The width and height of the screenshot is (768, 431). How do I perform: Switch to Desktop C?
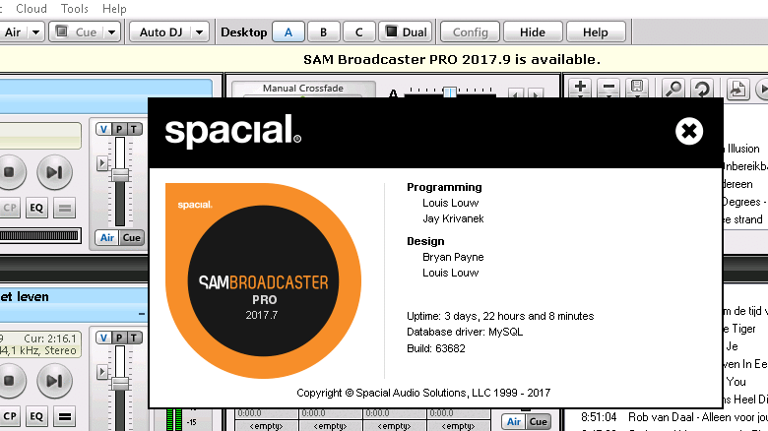[x=359, y=32]
